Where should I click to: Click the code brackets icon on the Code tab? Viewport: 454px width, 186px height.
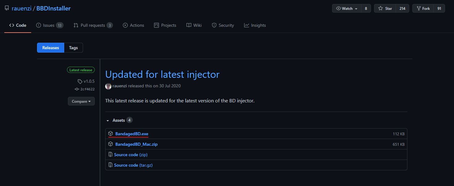point(12,25)
